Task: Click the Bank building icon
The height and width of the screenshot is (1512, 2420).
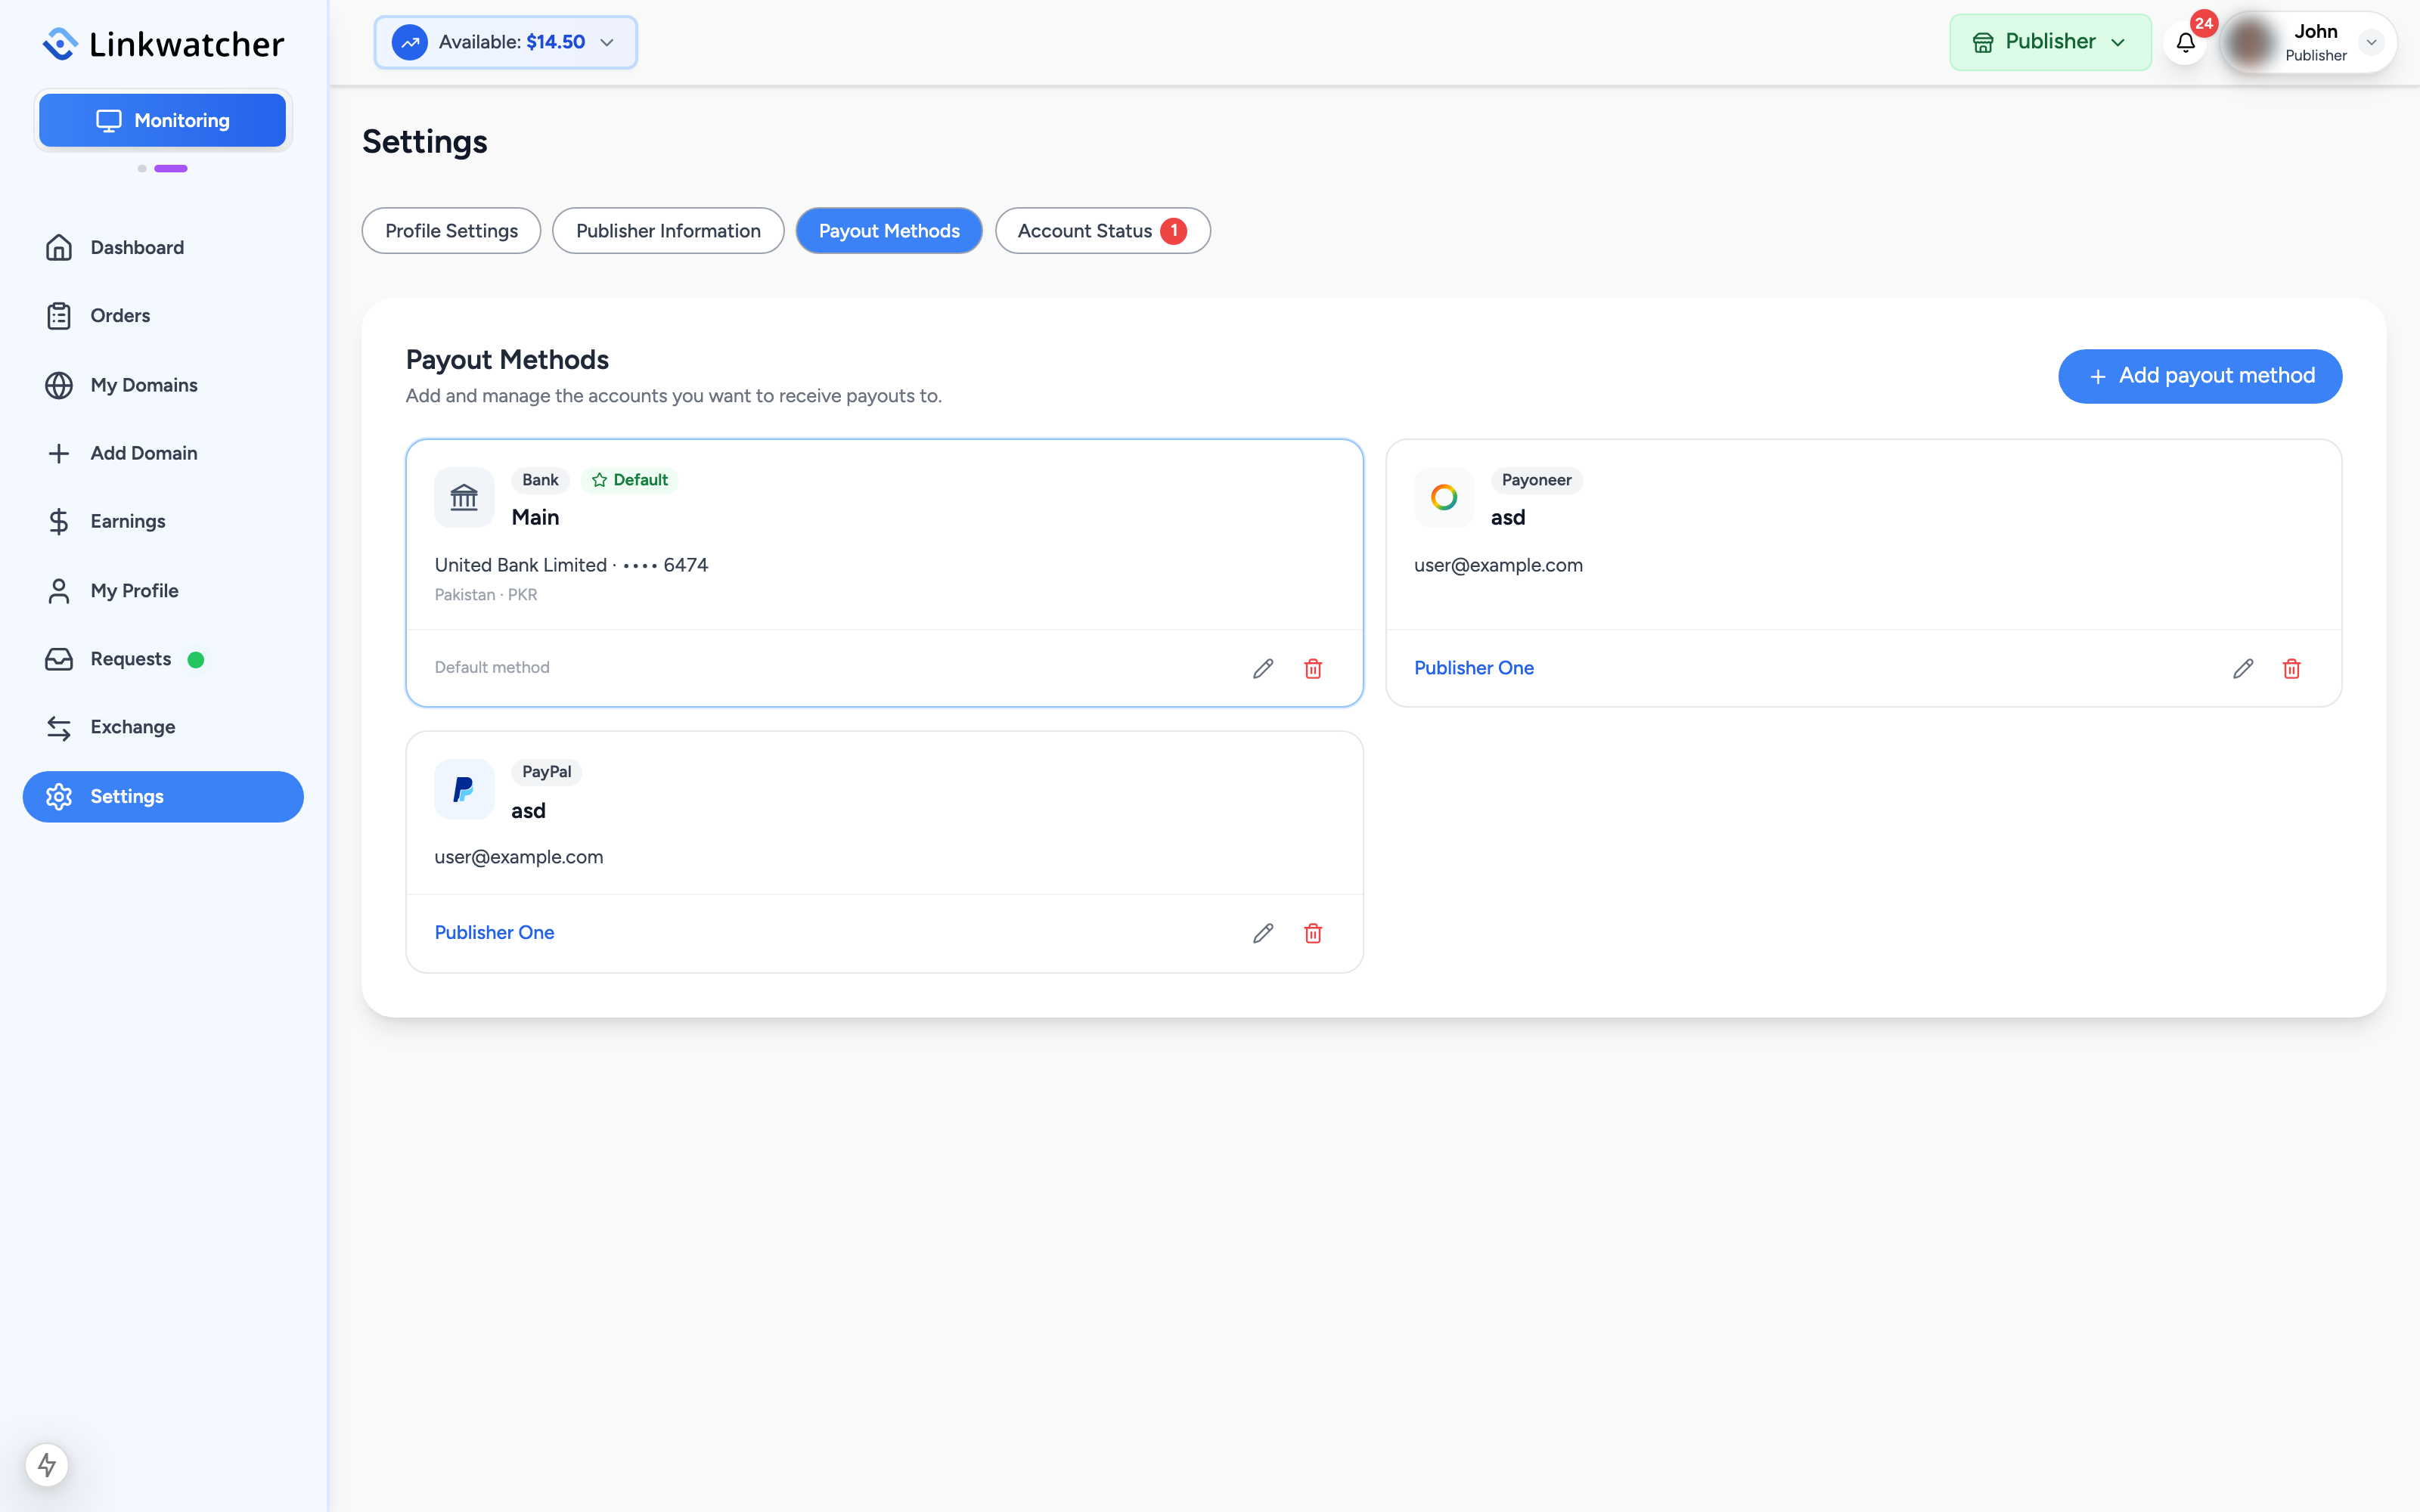Action: (x=464, y=497)
